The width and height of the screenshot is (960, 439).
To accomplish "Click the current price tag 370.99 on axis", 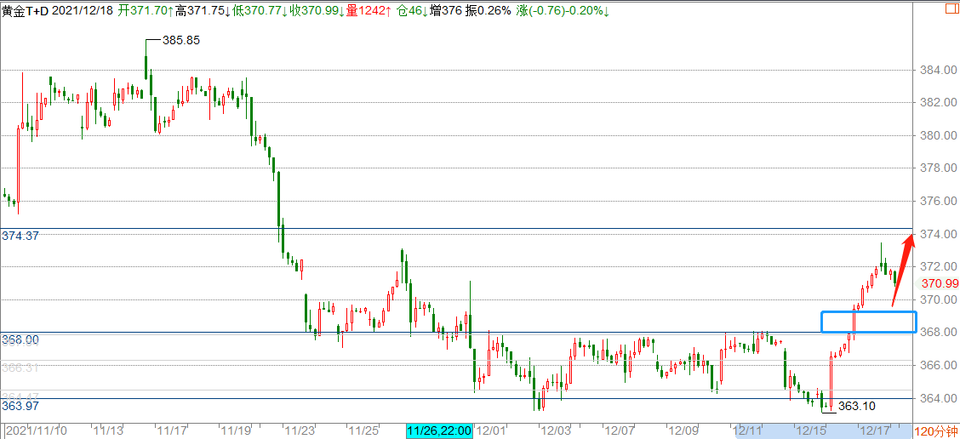I will click(940, 282).
